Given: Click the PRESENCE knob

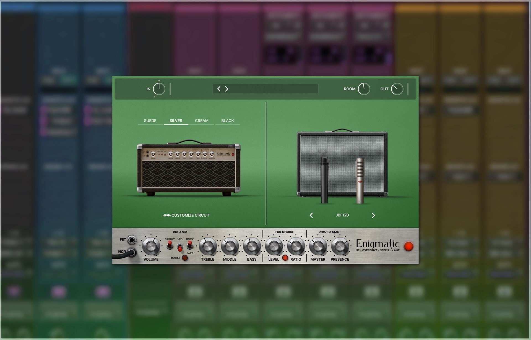Looking at the screenshot, I should point(340,246).
